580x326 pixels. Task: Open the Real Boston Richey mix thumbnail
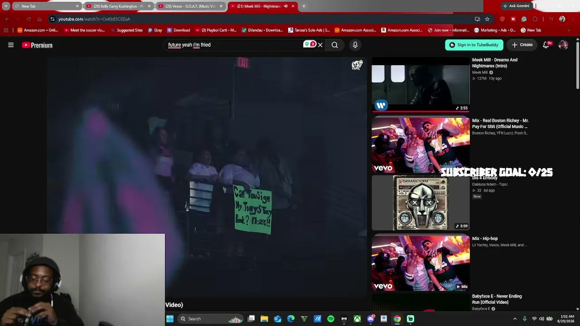click(420, 145)
